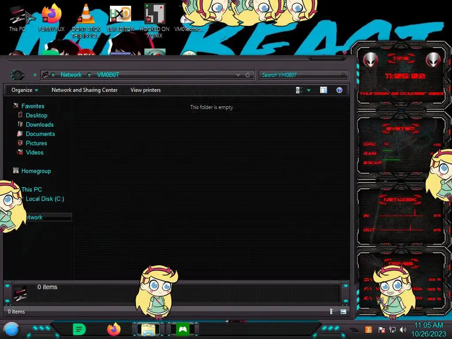Click the Downloads folder icon in sidebar
This screenshot has height=339, width=452.
[20, 124]
